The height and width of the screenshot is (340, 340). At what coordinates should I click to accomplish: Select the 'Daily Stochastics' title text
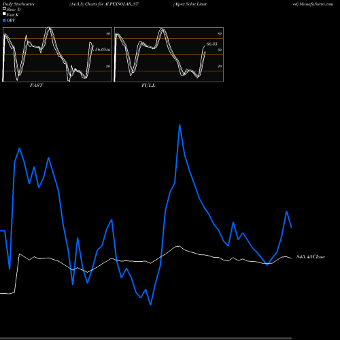pos(18,4)
